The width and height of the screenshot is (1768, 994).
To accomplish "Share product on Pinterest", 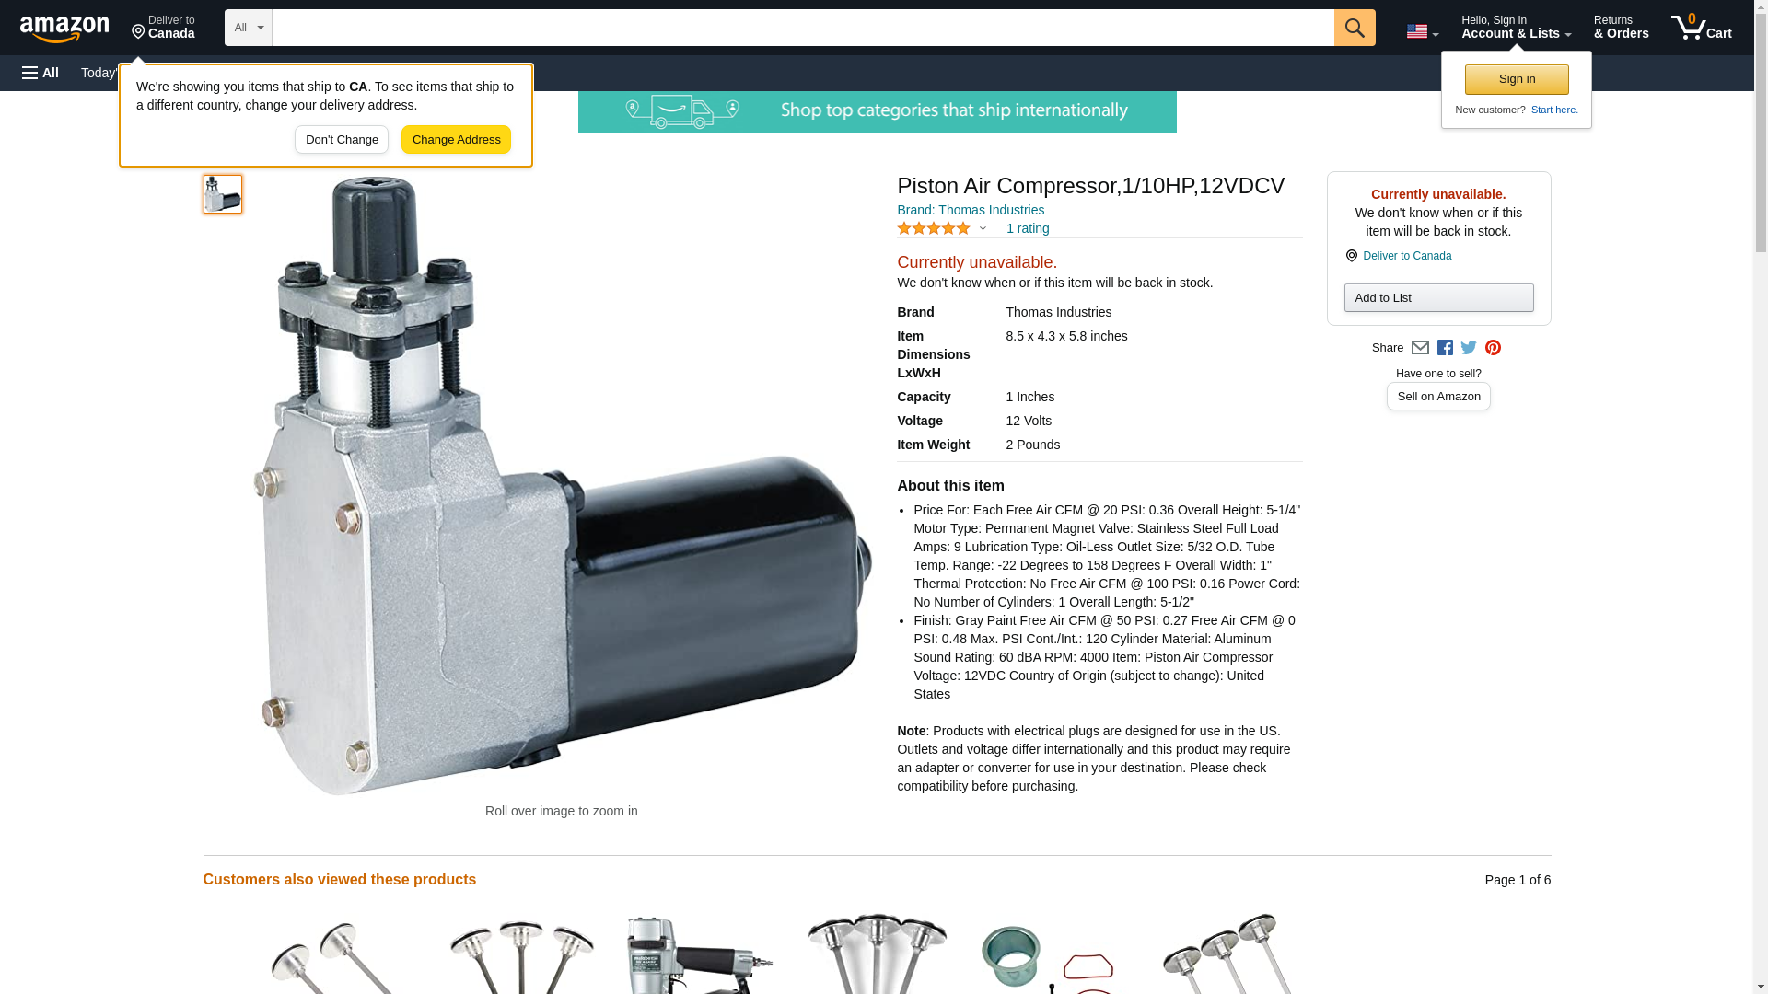I will [x=1493, y=348].
